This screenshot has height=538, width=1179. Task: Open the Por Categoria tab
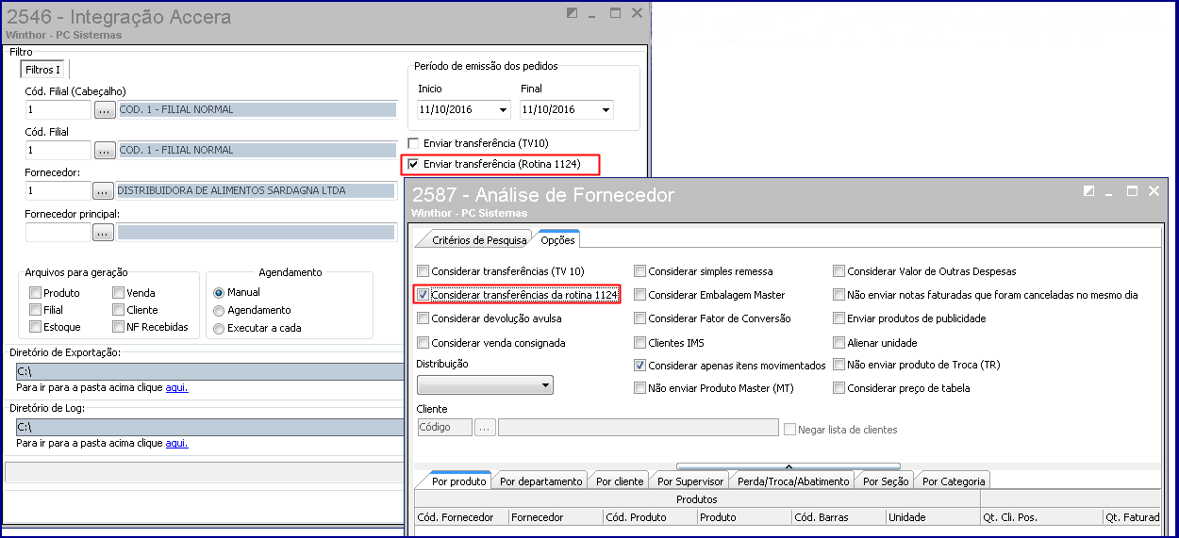point(954,481)
